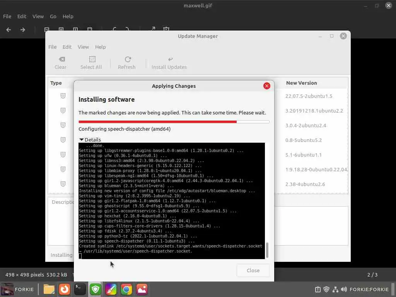Select version 1:9.18.28-0ubuntu0.22.04 cell
The height and width of the screenshot is (297, 396).
click(x=316, y=169)
